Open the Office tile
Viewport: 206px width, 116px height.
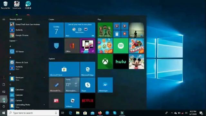[x=72, y=46]
